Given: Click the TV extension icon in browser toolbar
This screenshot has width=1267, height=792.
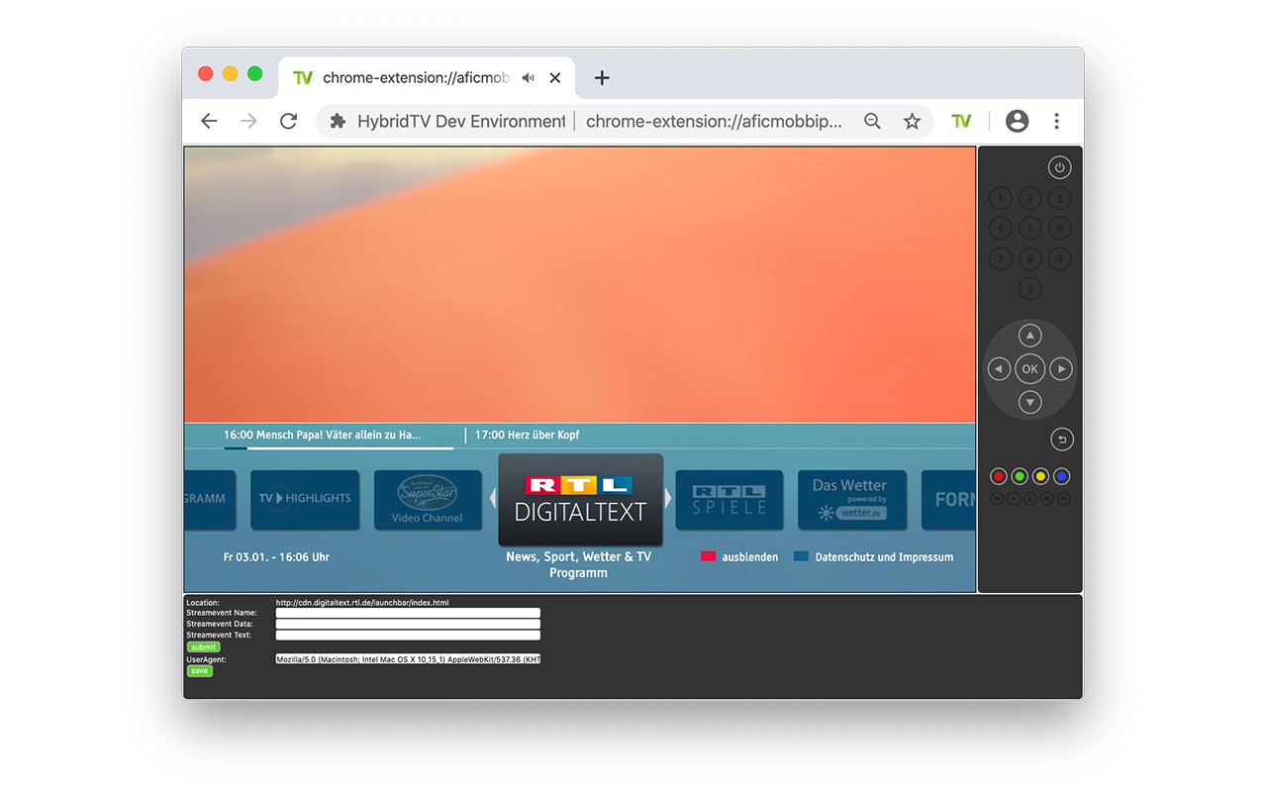Looking at the screenshot, I should pos(961,120).
